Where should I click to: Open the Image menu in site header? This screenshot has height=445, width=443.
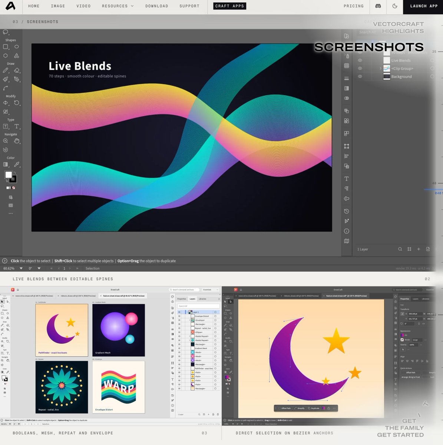click(x=58, y=6)
